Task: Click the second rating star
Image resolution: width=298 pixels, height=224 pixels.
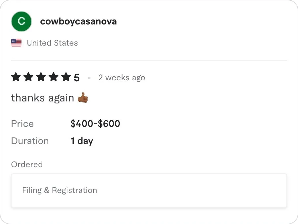Action: [28, 77]
